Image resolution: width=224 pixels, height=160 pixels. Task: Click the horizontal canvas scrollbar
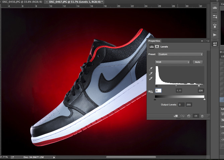point(131,157)
